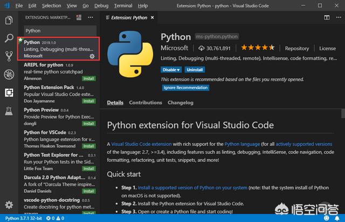Switch to the Details tab

115,103
